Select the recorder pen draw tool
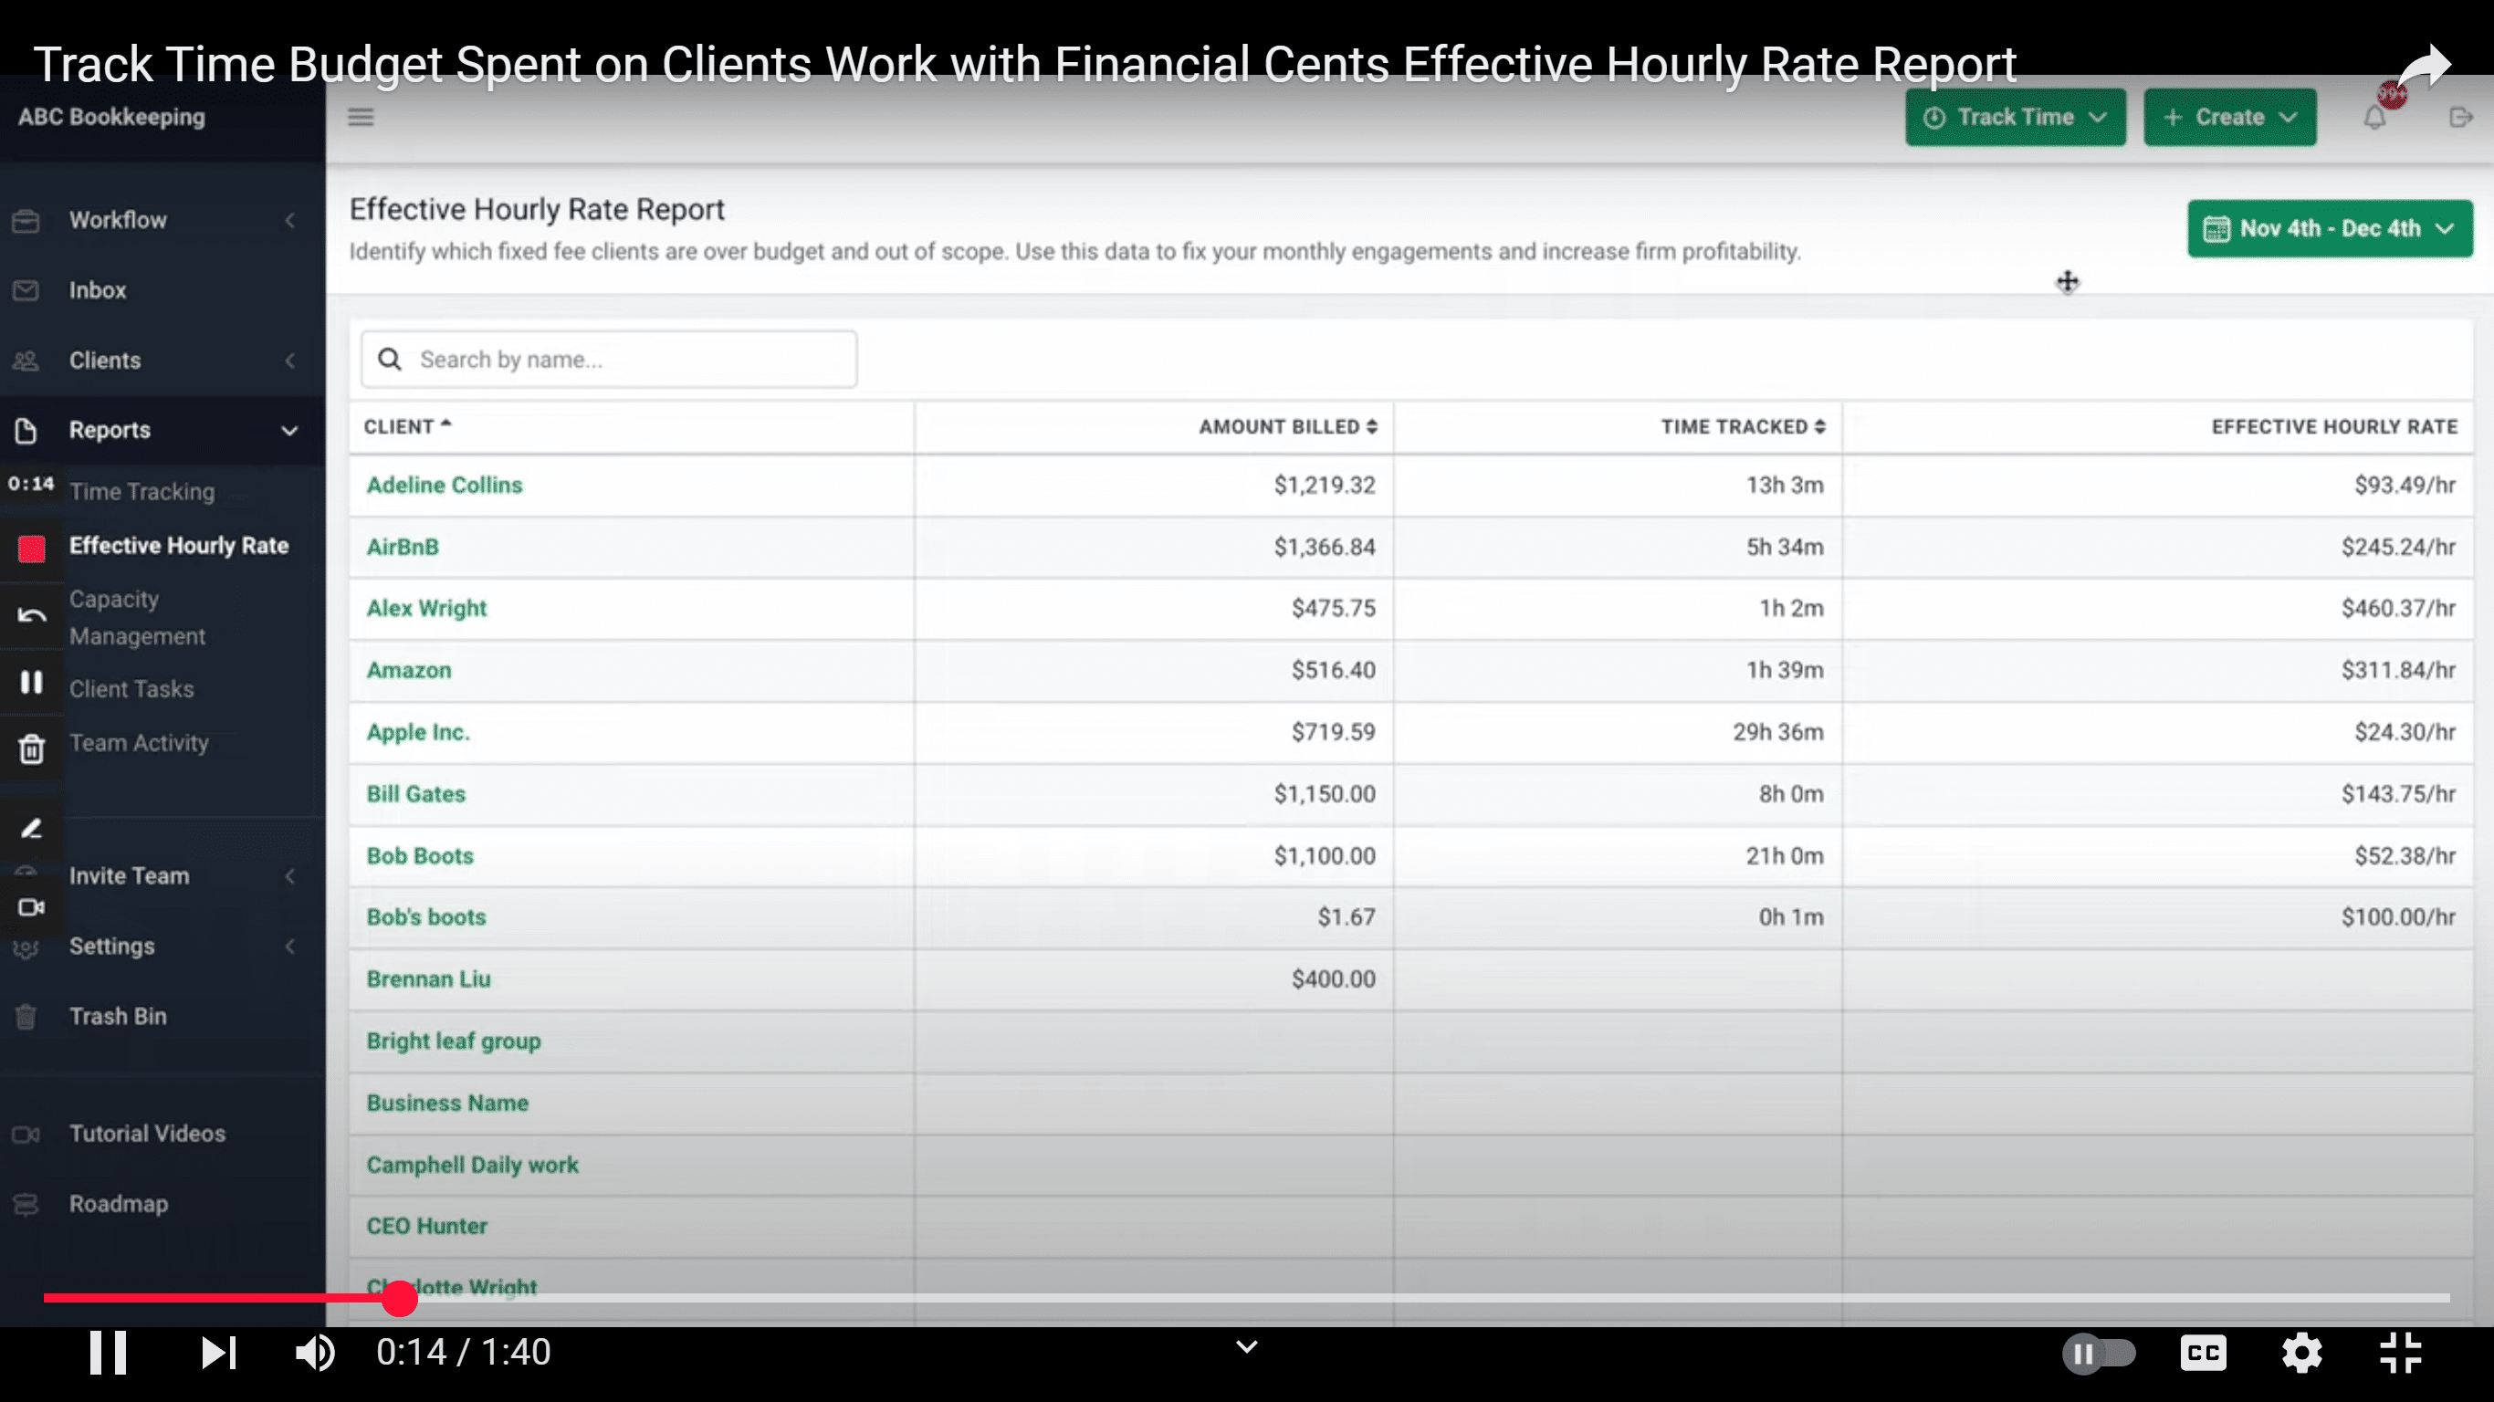2494x1402 pixels. tap(32, 828)
